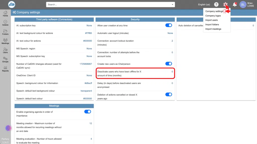Open the English (us) language selector
This screenshot has height=144, width=257.
pyautogui.click(x=204, y=5)
